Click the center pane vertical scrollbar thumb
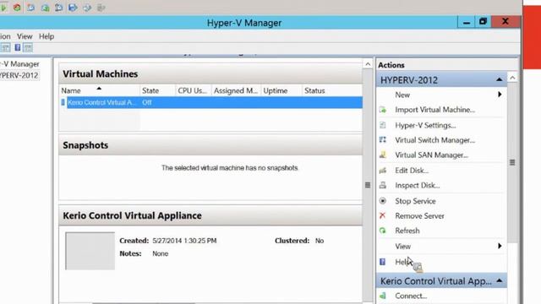 point(368,185)
